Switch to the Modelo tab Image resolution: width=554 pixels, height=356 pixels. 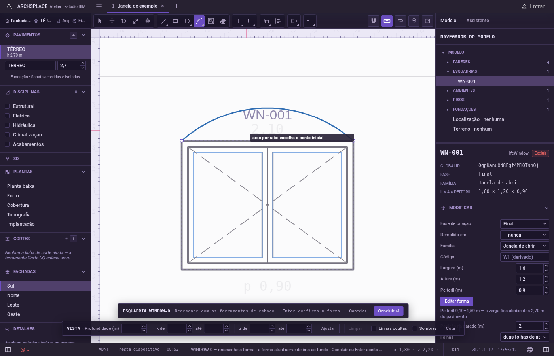pos(448,21)
